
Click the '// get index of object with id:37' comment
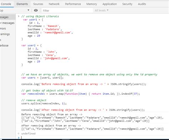coord(47,90)
